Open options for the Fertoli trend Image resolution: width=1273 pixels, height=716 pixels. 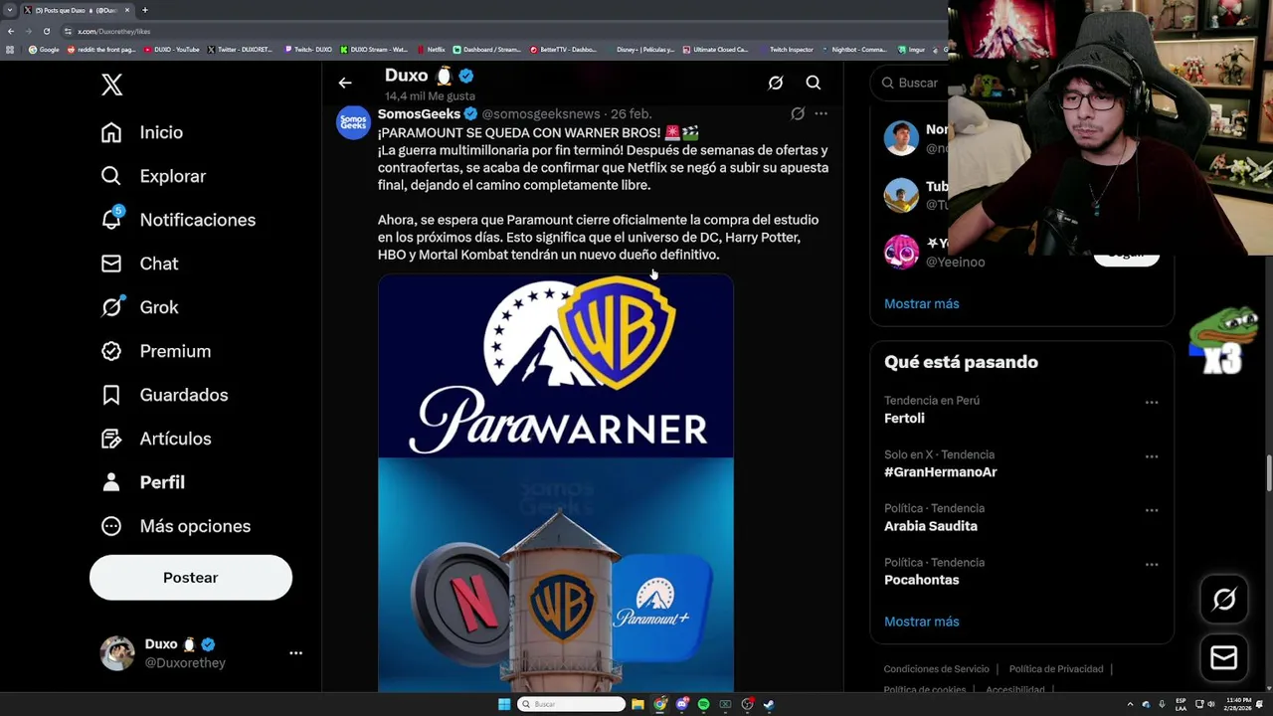coord(1152,403)
